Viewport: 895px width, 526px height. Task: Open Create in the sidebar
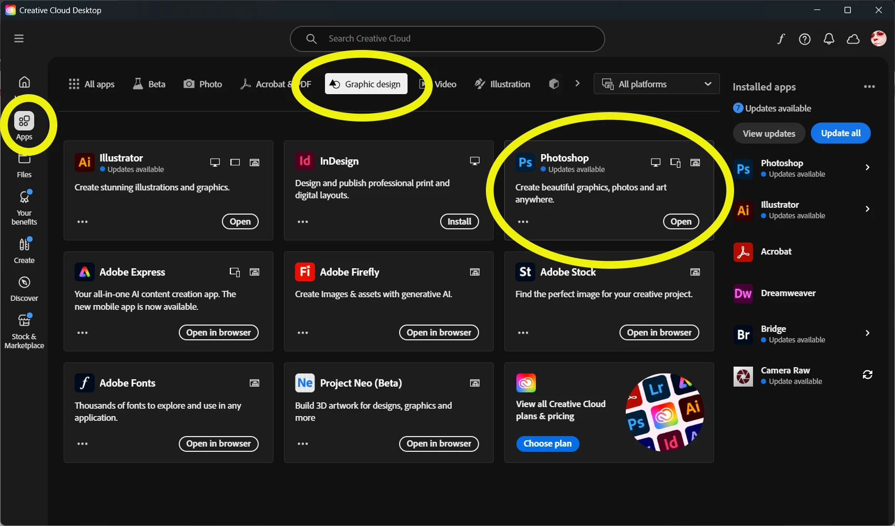[24, 251]
